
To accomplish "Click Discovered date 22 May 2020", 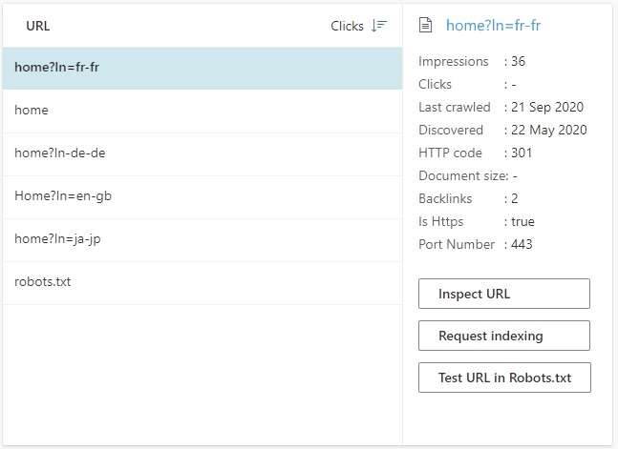I will 548,130.
